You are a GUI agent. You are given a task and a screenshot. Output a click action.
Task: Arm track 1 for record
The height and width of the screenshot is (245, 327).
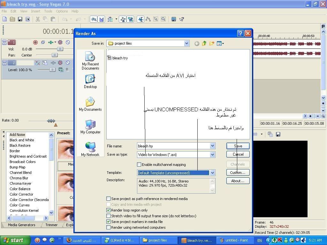(35, 42)
